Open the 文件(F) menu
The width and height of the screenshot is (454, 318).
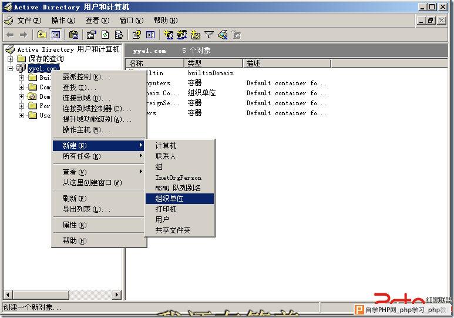pyautogui.click(x=29, y=21)
